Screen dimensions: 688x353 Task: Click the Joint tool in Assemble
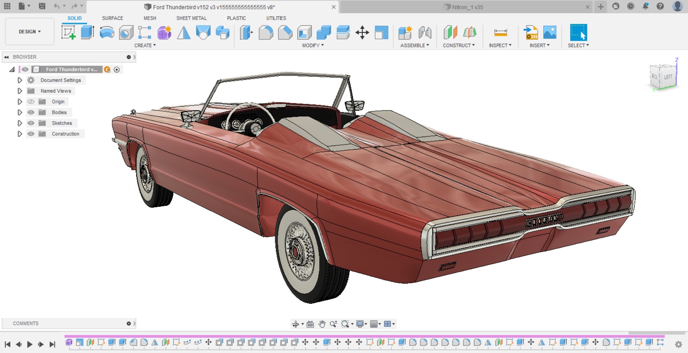(425, 33)
